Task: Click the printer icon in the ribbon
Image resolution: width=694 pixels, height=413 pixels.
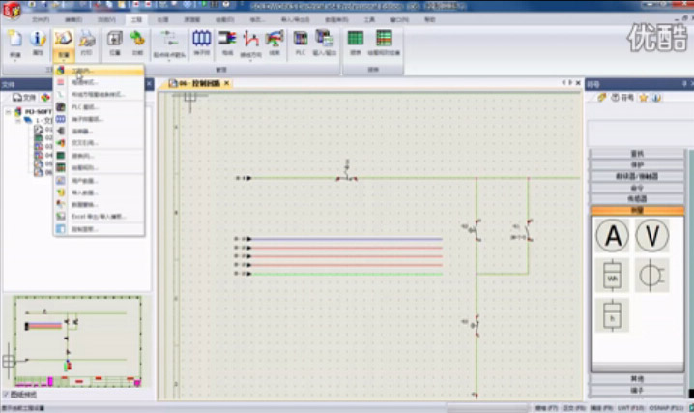Action: (87, 39)
